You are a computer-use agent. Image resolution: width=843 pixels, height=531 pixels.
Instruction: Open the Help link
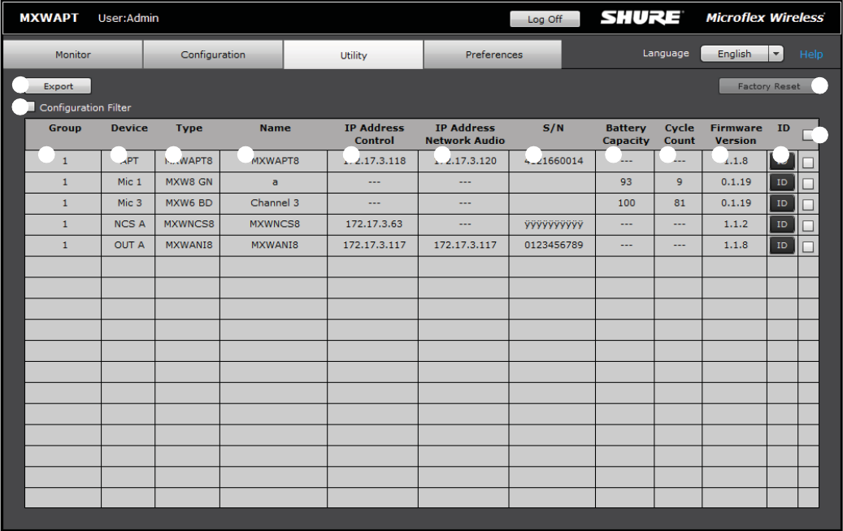tap(810, 54)
